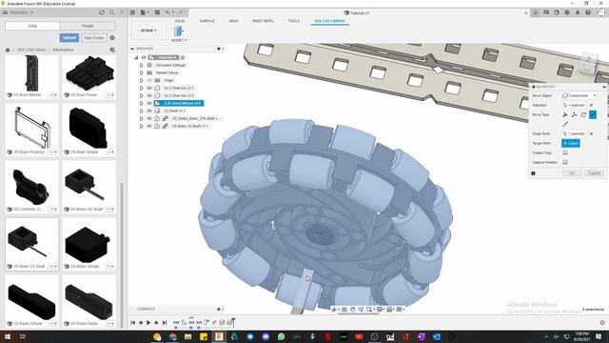Toggle visibility of V5 Motor LS Shaft v1:1

point(149,126)
